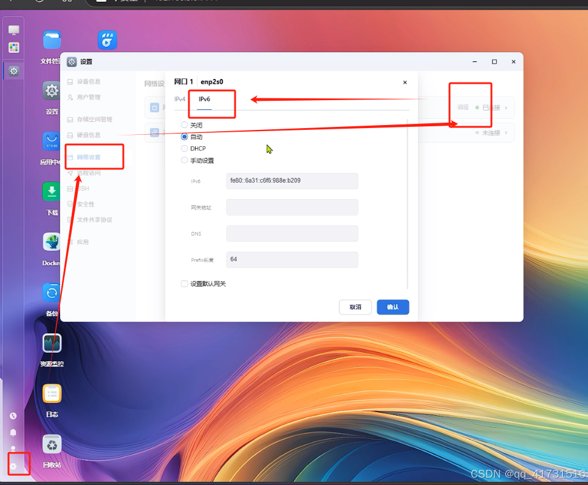Maximize the Settings window
Viewport: 588px width, 485px height.
[494, 62]
